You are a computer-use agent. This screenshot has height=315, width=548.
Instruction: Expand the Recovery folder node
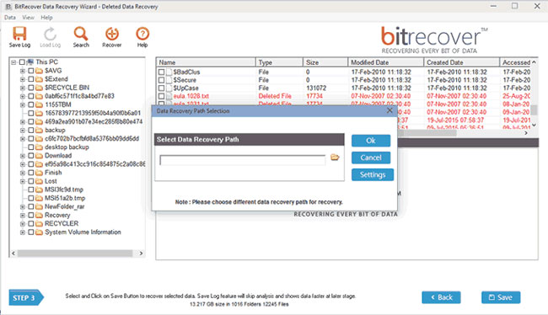(x=23, y=216)
